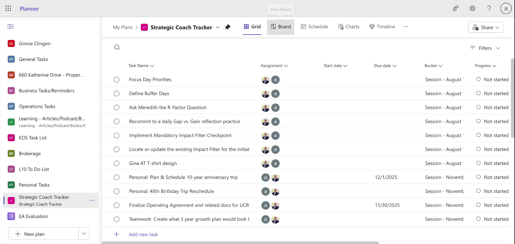Switch to the Charts view
The height and width of the screenshot is (244, 515).
tap(349, 26)
